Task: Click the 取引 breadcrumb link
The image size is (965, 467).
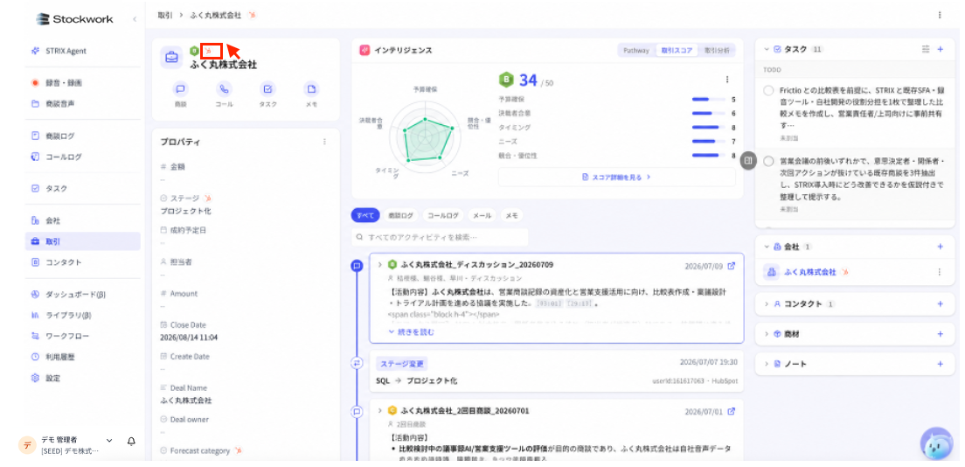Action: coord(163,15)
